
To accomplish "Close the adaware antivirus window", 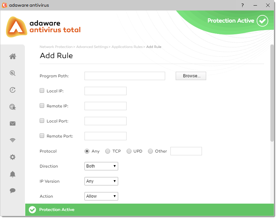I will pos(268,5).
